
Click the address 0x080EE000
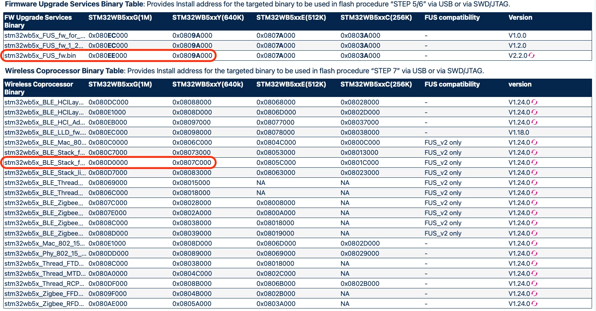pos(108,55)
